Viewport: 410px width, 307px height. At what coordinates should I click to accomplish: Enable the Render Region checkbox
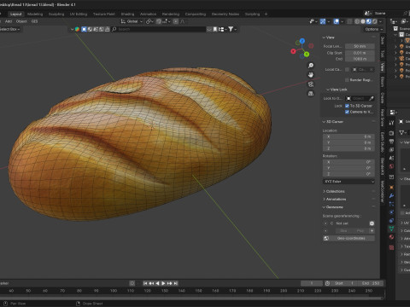tap(347, 80)
